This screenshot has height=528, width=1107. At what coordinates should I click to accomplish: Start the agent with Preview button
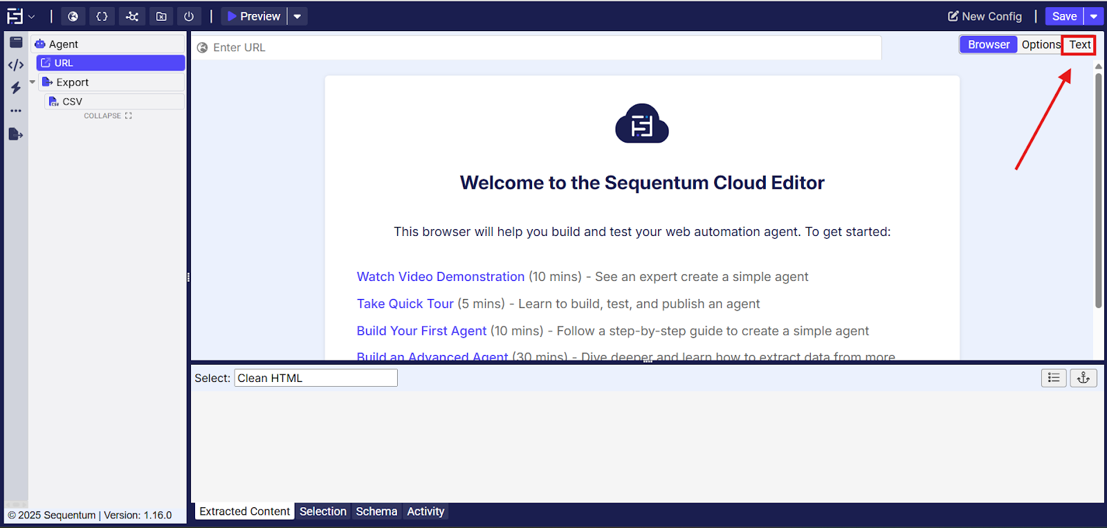253,16
